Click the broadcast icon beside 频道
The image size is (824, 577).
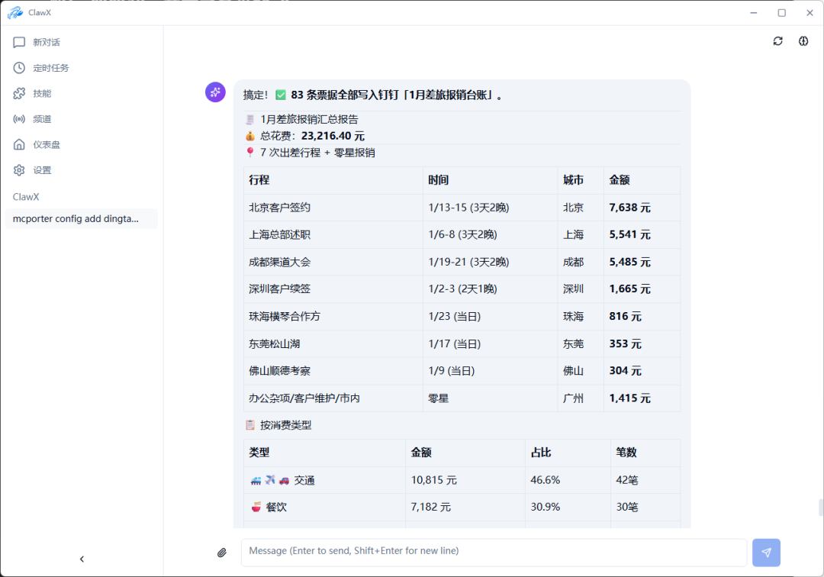click(x=19, y=119)
